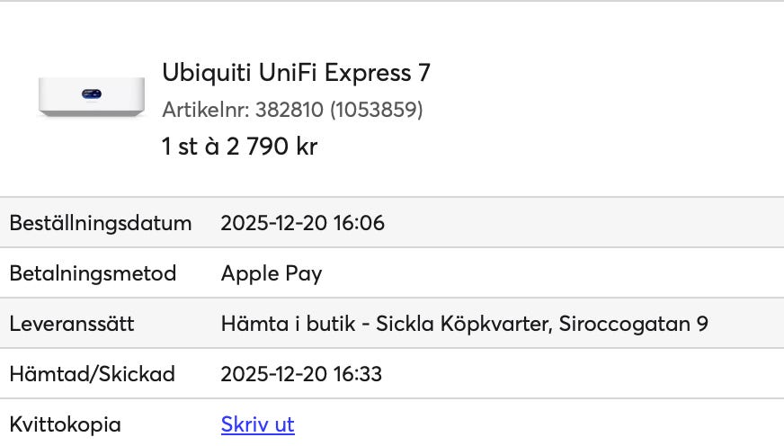Click the Siroccogatan 9 address
The height and width of the screenshot is (446, 784).
[x=633, y=324]
